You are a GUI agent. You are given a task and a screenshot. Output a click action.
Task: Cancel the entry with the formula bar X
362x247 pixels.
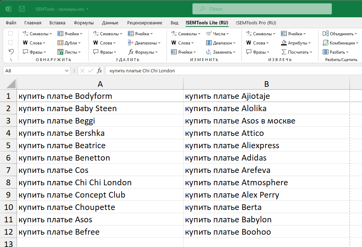(82, 71)
